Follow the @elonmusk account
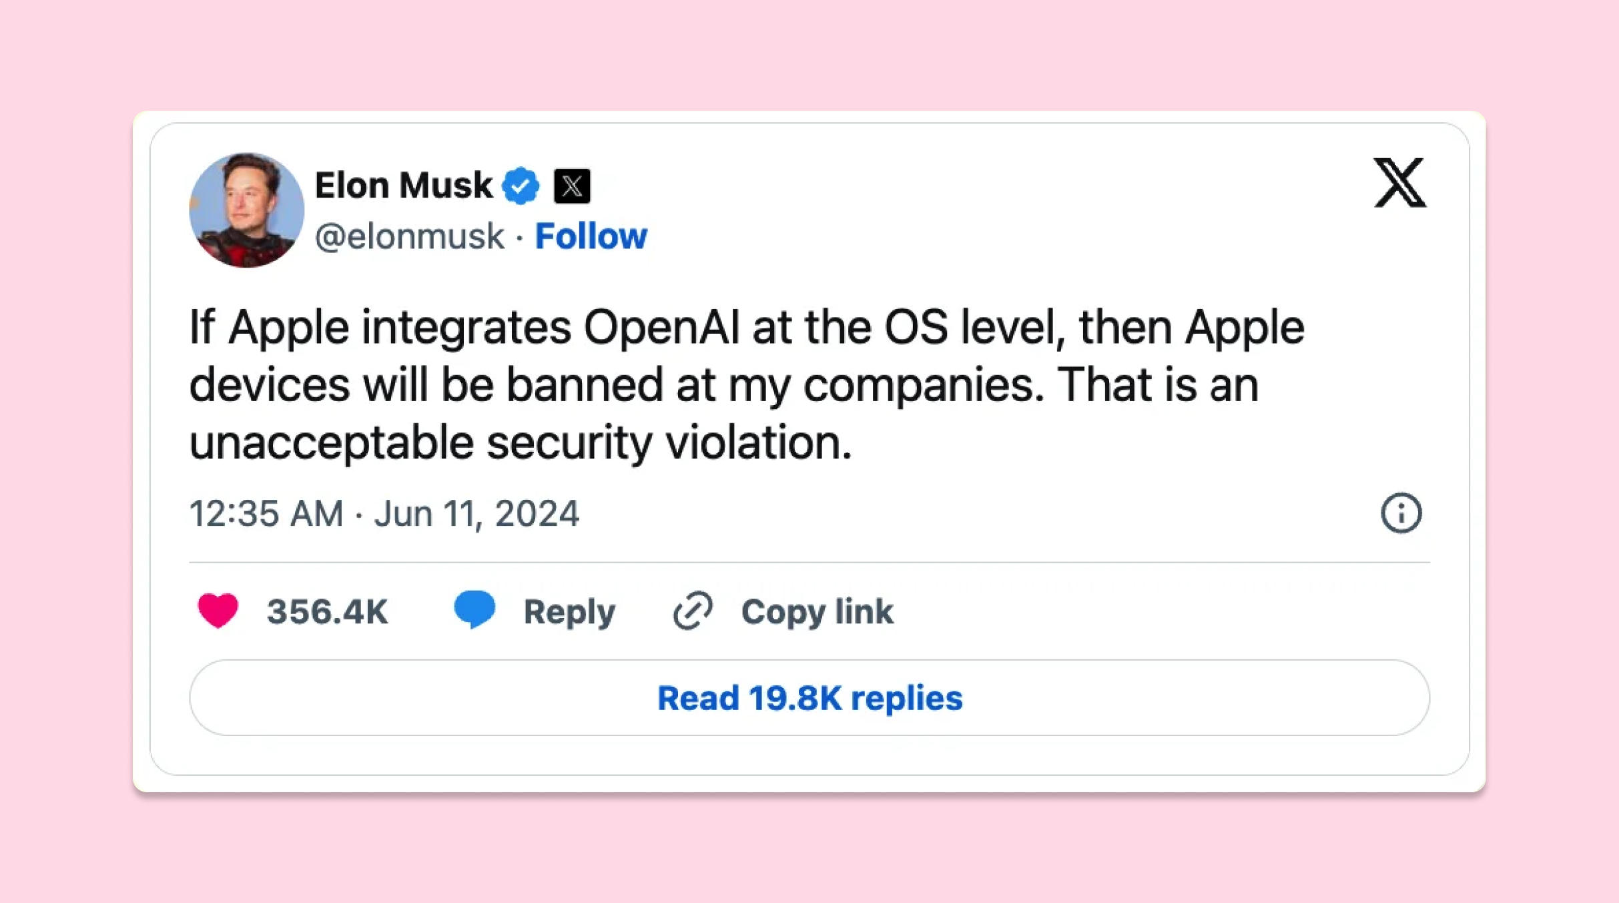The width and height of the screenshot is (1619, 903). click(x=591, y=236)
